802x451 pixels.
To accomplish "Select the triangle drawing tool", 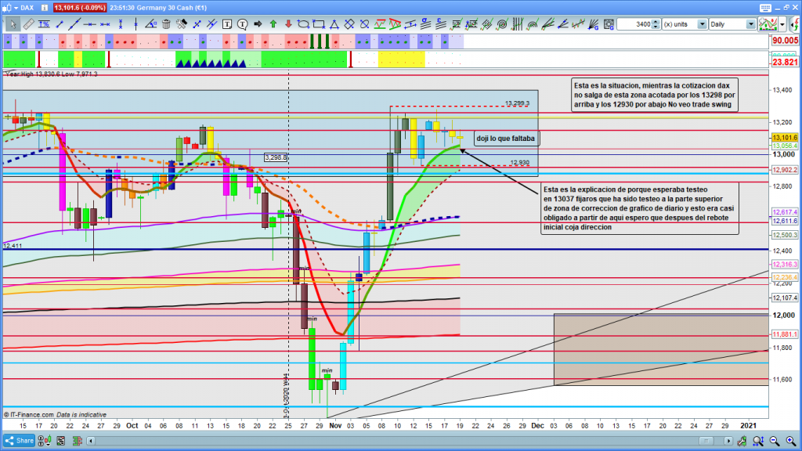I will [334, 24].
